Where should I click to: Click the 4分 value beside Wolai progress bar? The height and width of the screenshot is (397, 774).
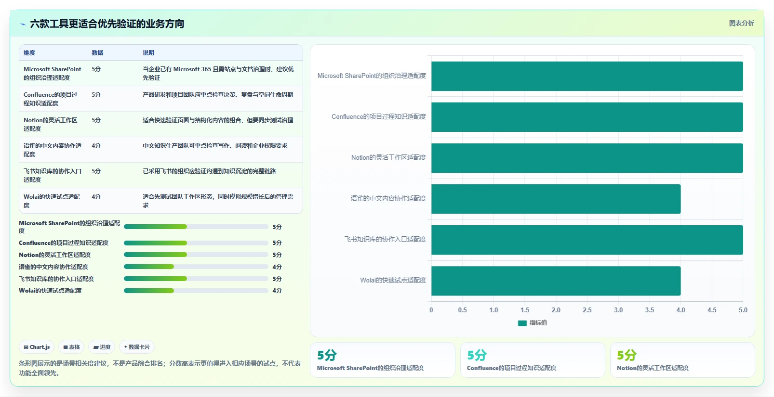point(277,291)
